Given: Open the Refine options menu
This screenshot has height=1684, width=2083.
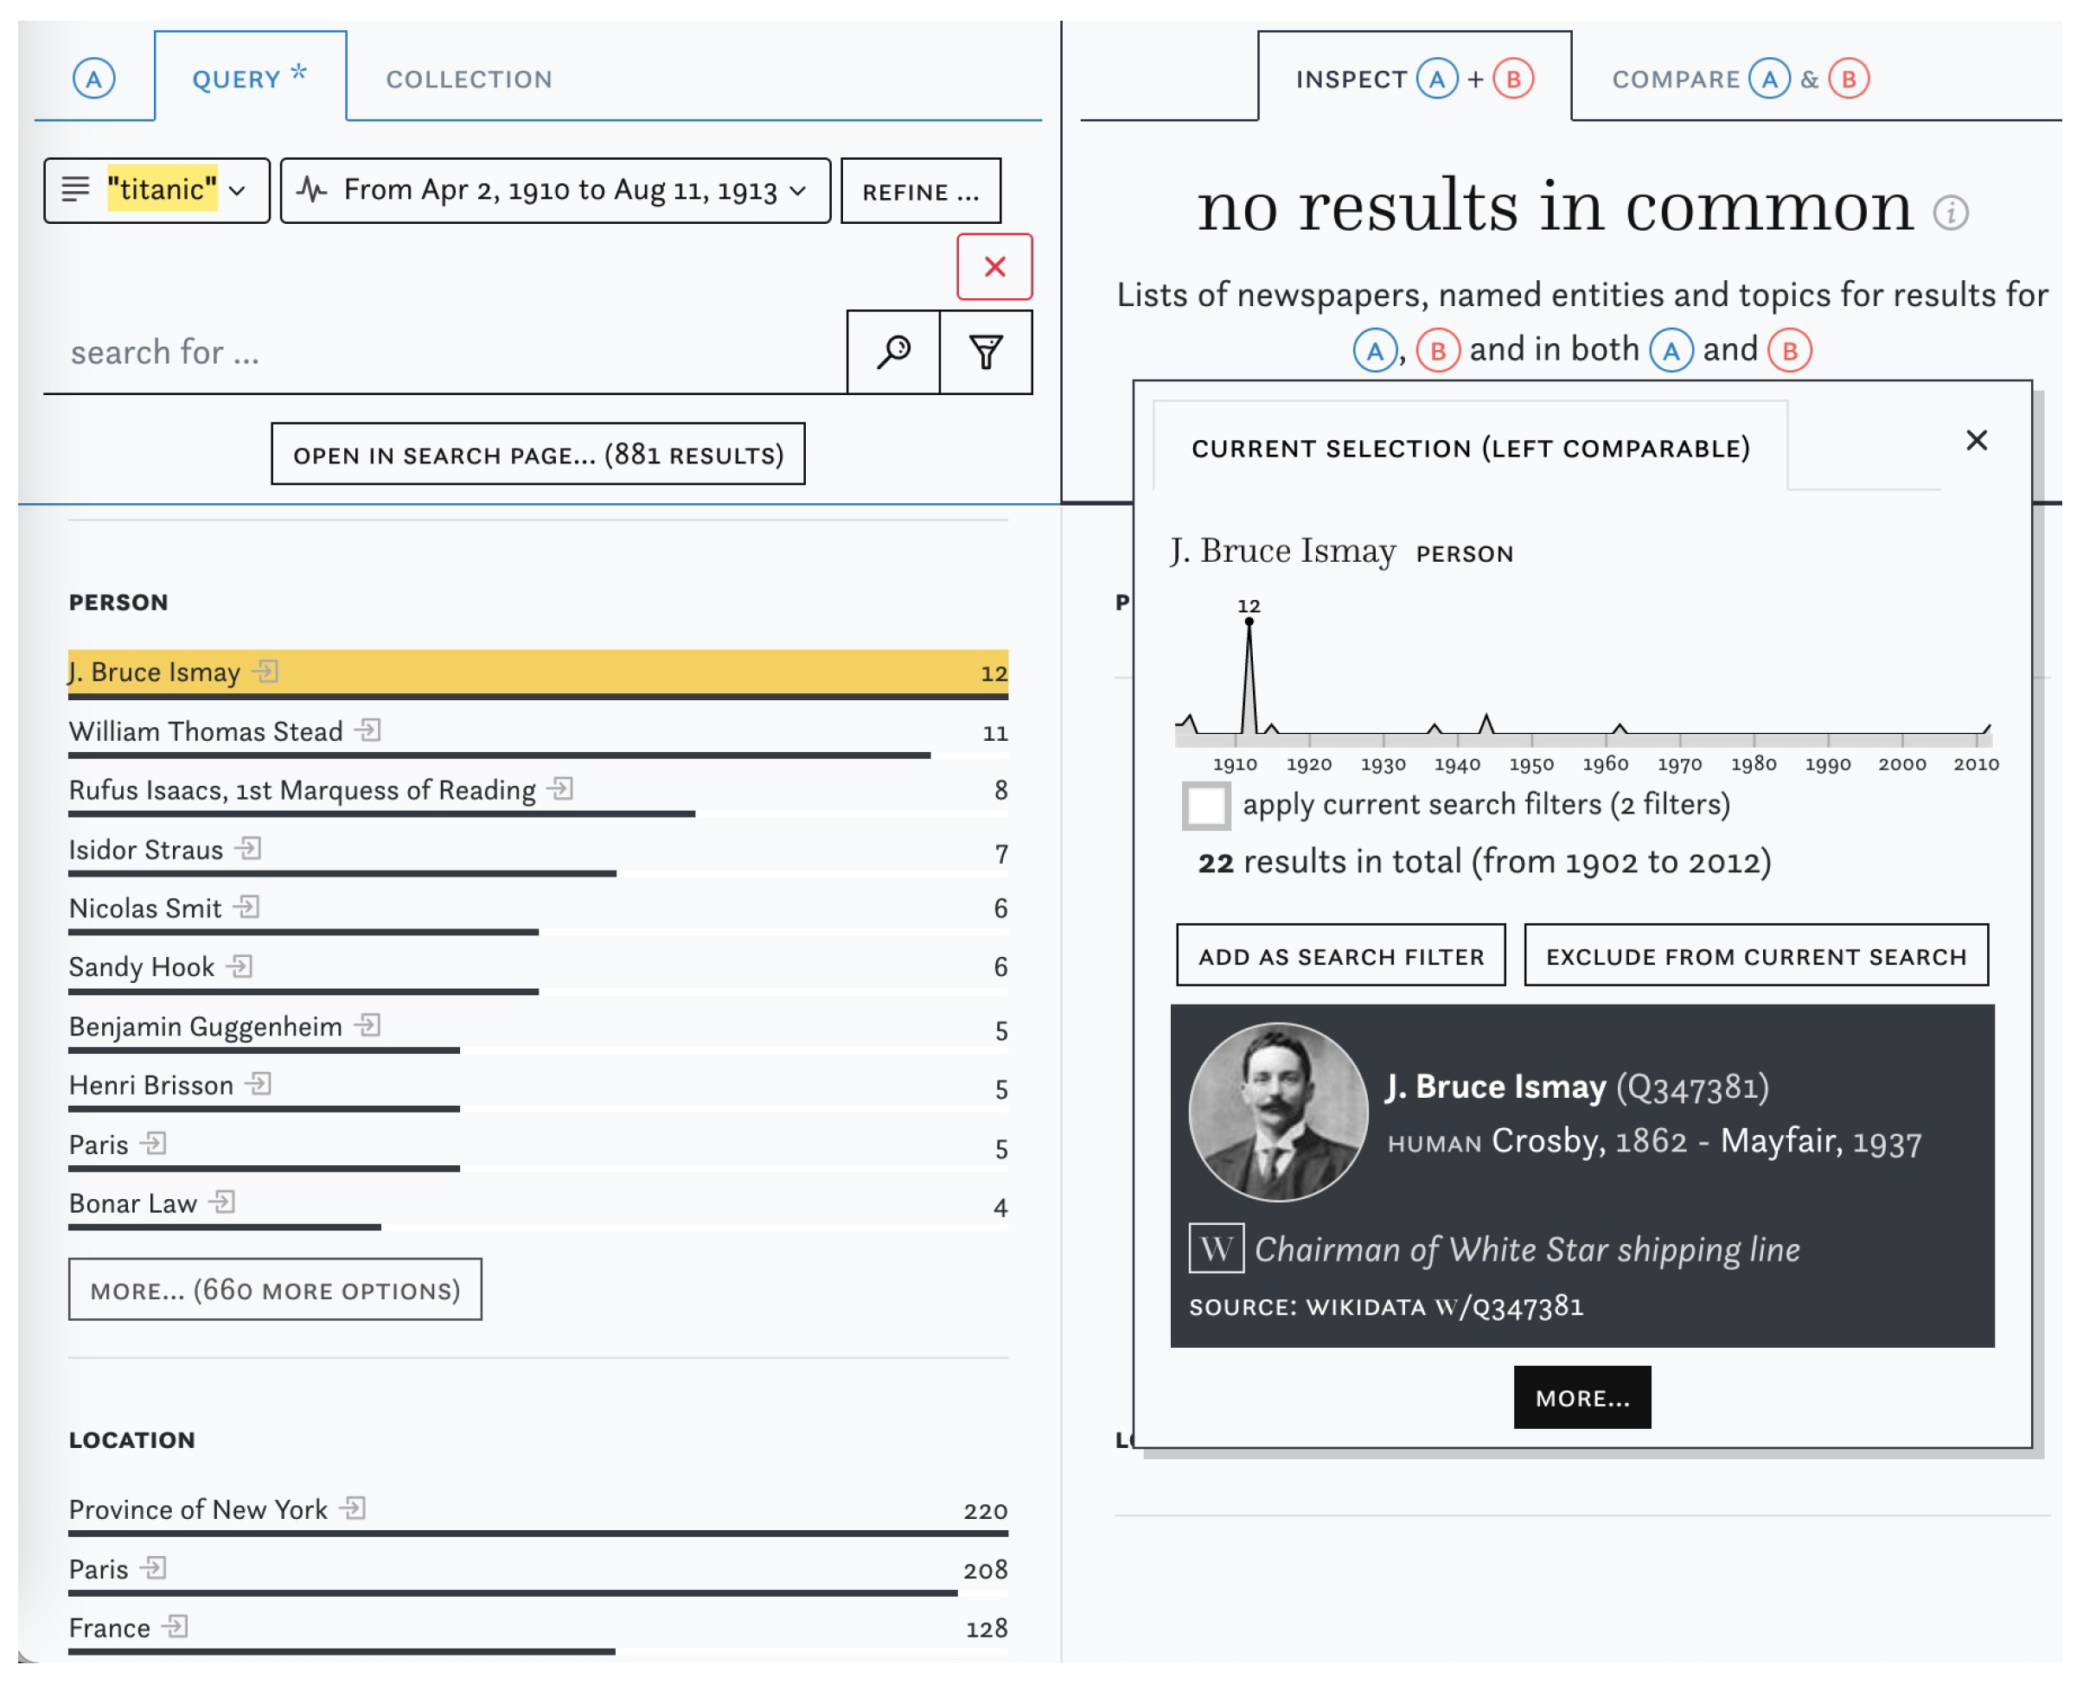Looking at the screenshot, I should (x=920, y=191).
